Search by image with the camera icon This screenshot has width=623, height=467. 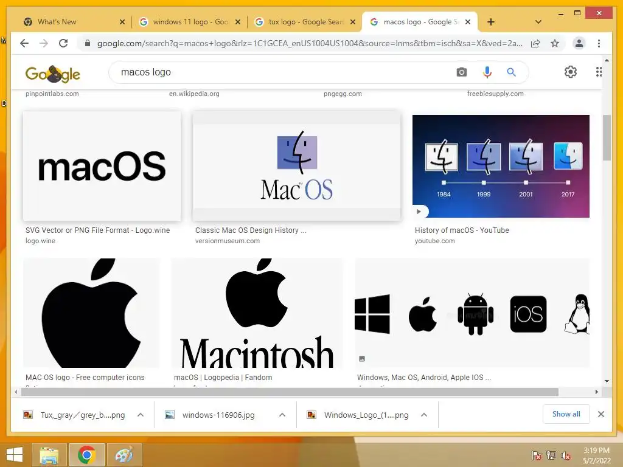[x=461, y=72]
